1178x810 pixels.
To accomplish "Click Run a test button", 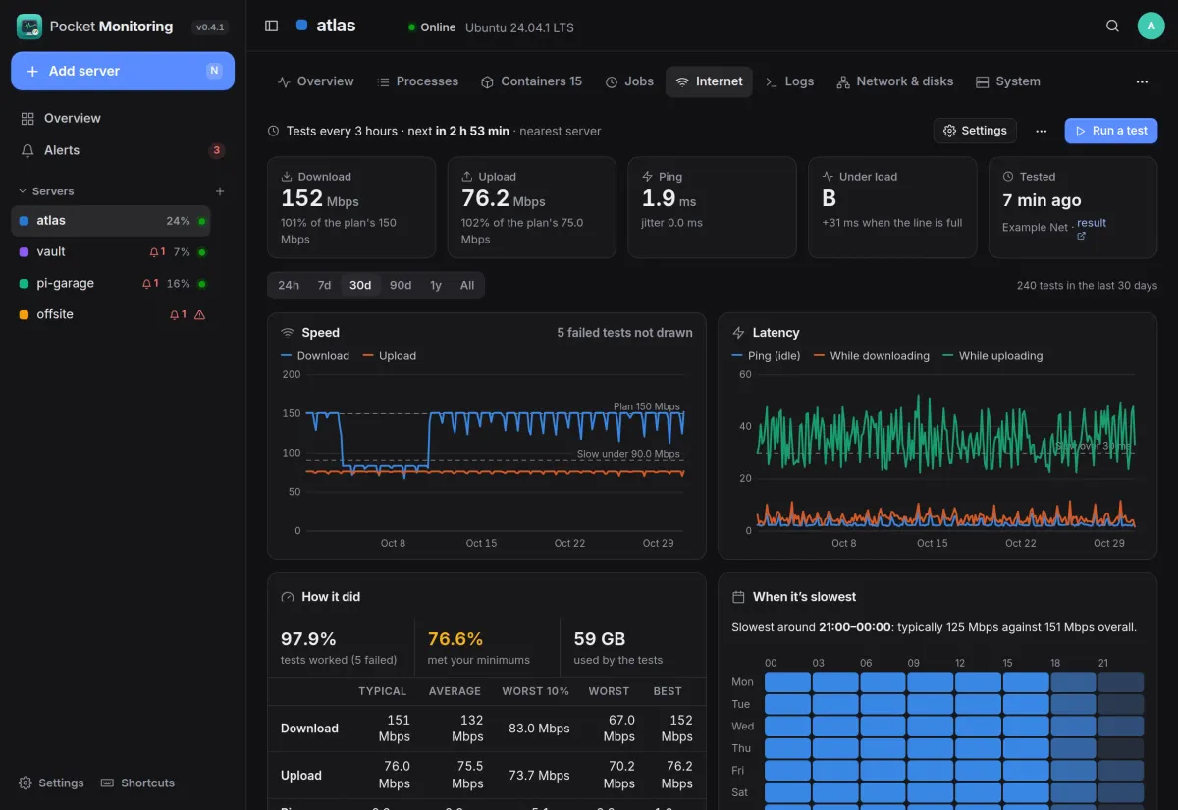I will pos(1111,131).
